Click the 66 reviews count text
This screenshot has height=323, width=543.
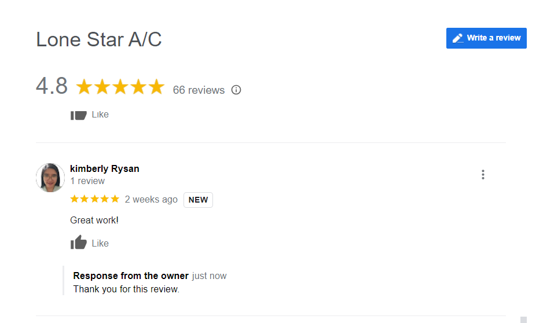[199, 90]
